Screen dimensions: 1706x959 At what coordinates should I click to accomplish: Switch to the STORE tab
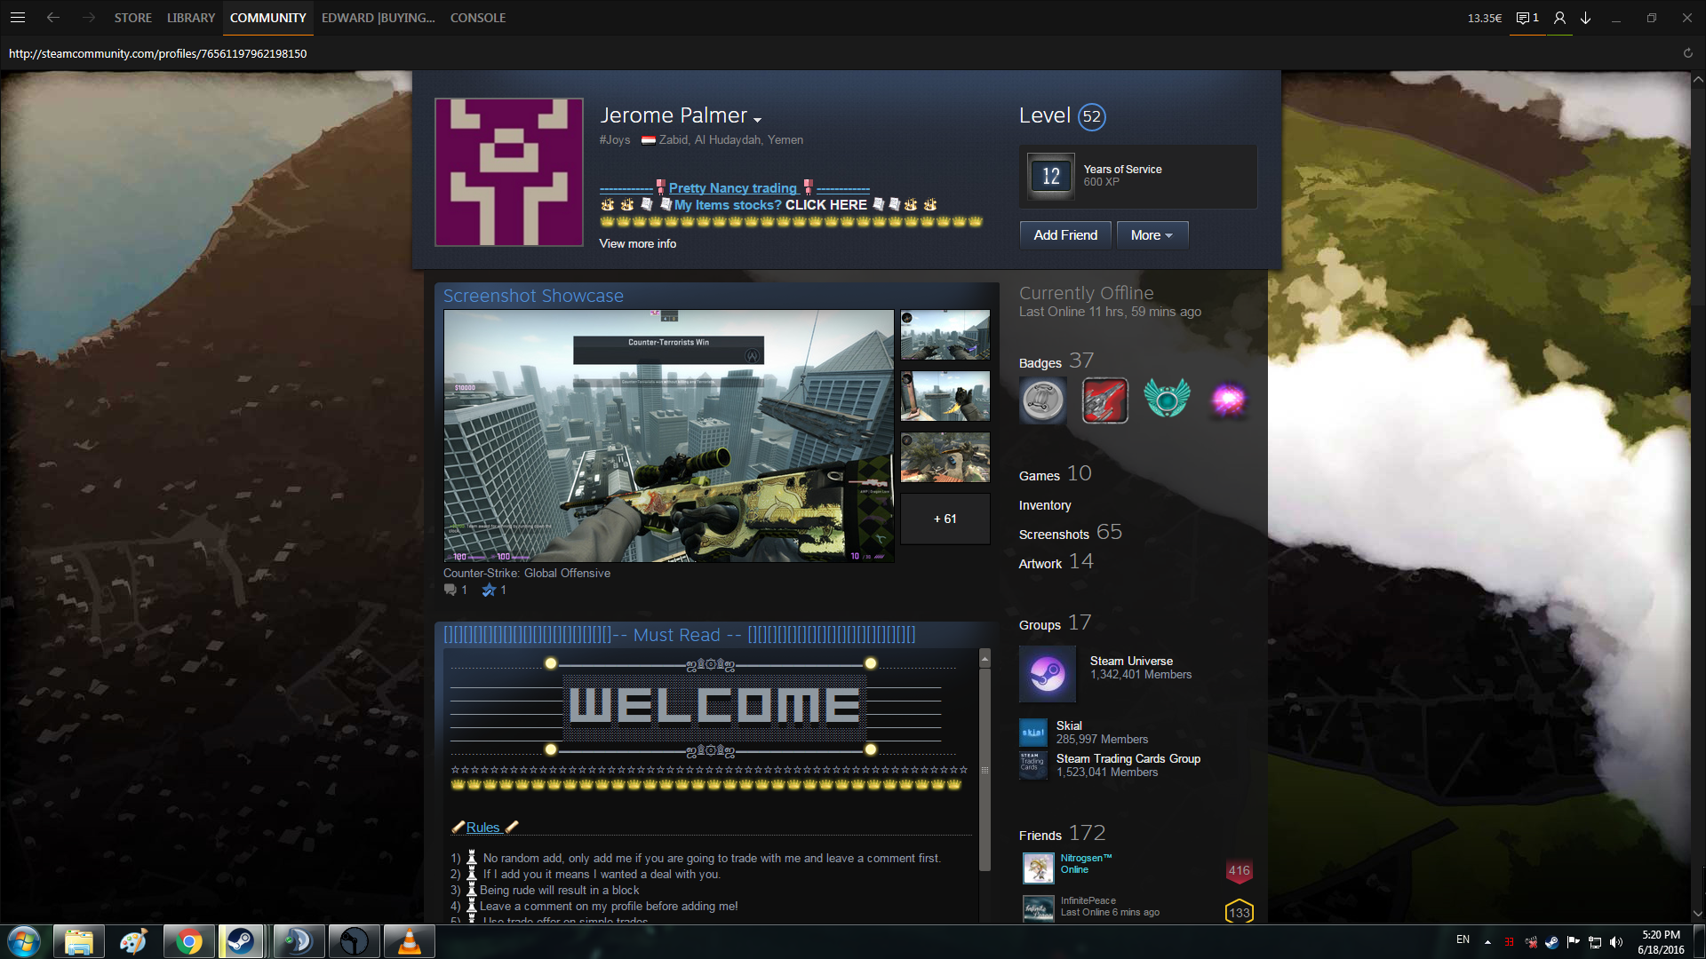(132, 18)
